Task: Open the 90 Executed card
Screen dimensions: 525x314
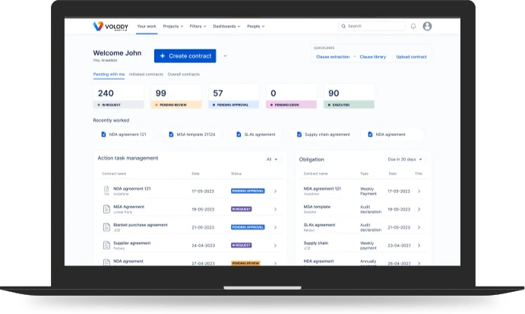Action: click(x=349, y=97)
